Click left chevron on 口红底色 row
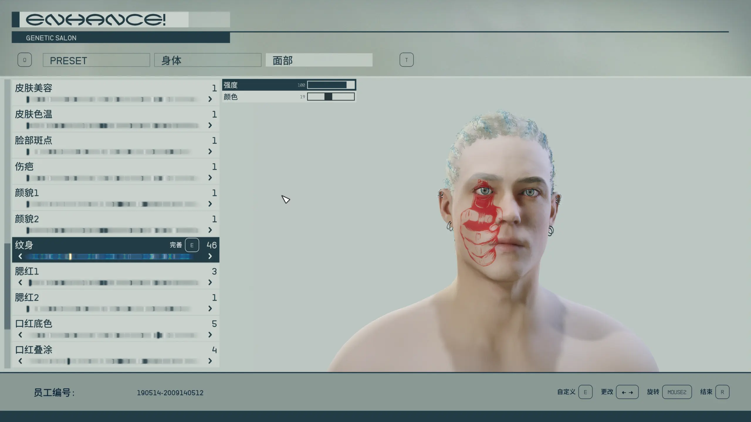Image resolution: width=751 pixels, height=422 pixels. [x=20, y=335]
